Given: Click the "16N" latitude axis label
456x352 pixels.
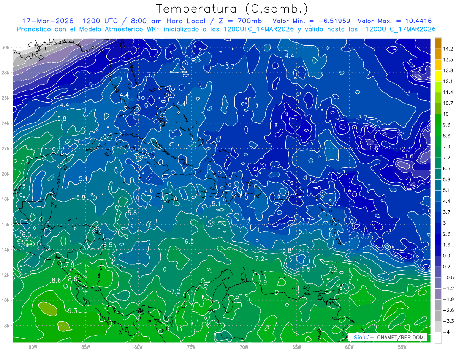Looking at the screenshot, I should [x=6, y=224].
